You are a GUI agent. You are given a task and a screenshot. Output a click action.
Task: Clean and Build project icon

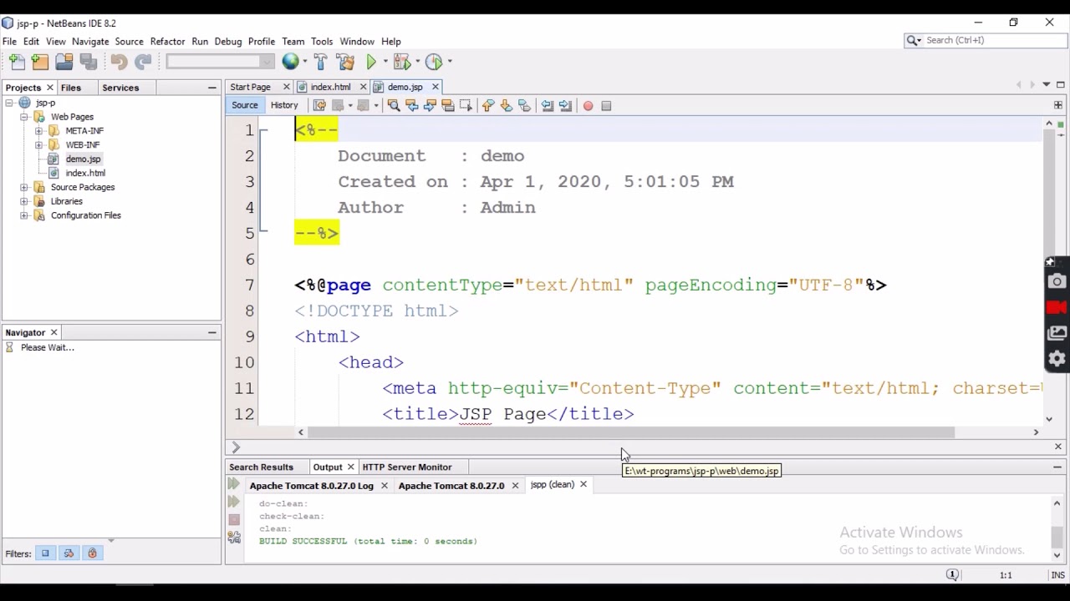tap(344, 62)
